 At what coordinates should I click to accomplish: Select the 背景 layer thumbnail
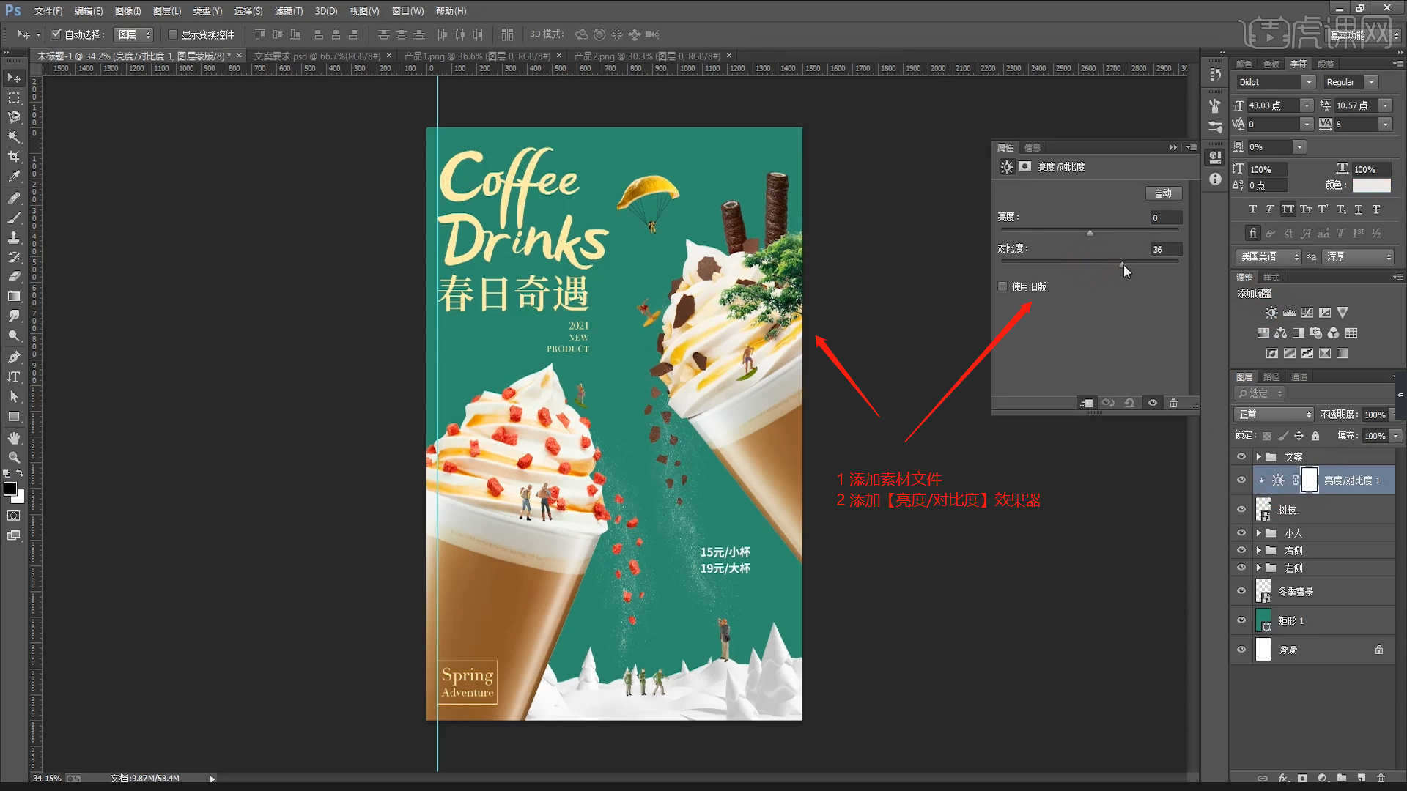tap(1263, 650)
